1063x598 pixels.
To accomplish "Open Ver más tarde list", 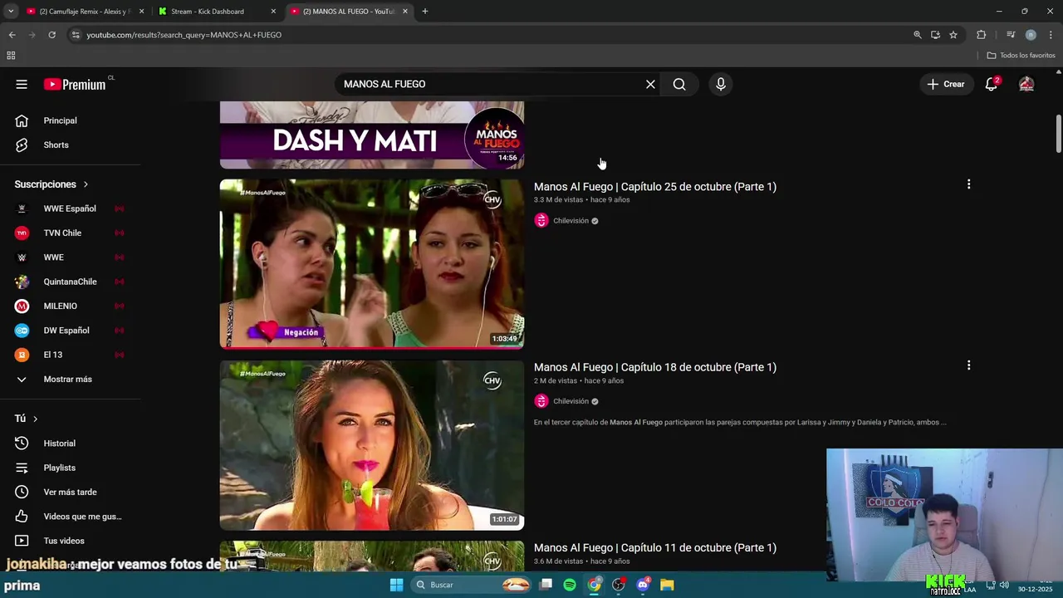I will point(71,492).
